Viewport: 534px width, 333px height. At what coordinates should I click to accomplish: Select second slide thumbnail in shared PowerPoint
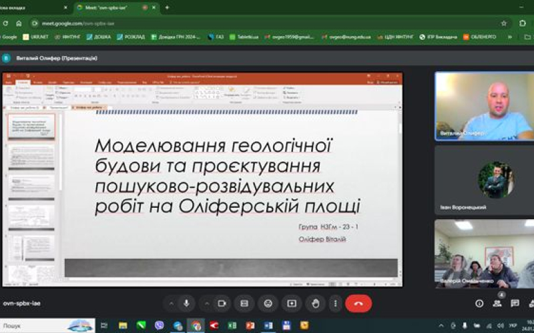click(x=31, y=157)
